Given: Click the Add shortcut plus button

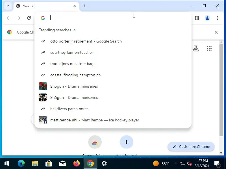Looking at the screenshot, I should (126, 142).
